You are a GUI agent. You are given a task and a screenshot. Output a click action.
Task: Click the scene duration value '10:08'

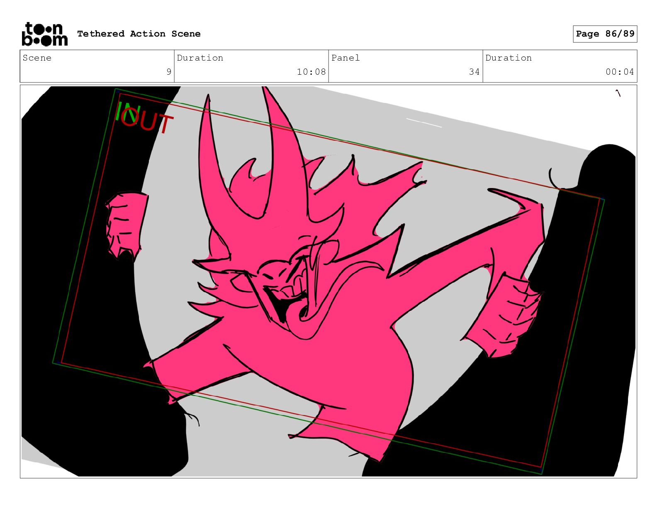click(x=311, y=72)
